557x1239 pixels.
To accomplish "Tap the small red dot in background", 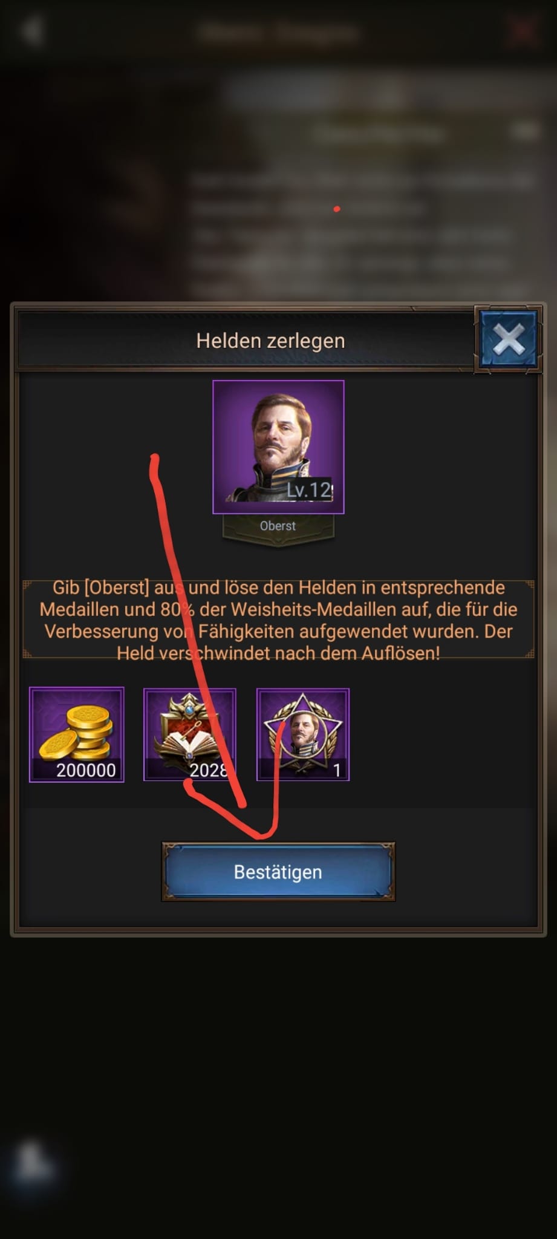I will tap(337, 209).
